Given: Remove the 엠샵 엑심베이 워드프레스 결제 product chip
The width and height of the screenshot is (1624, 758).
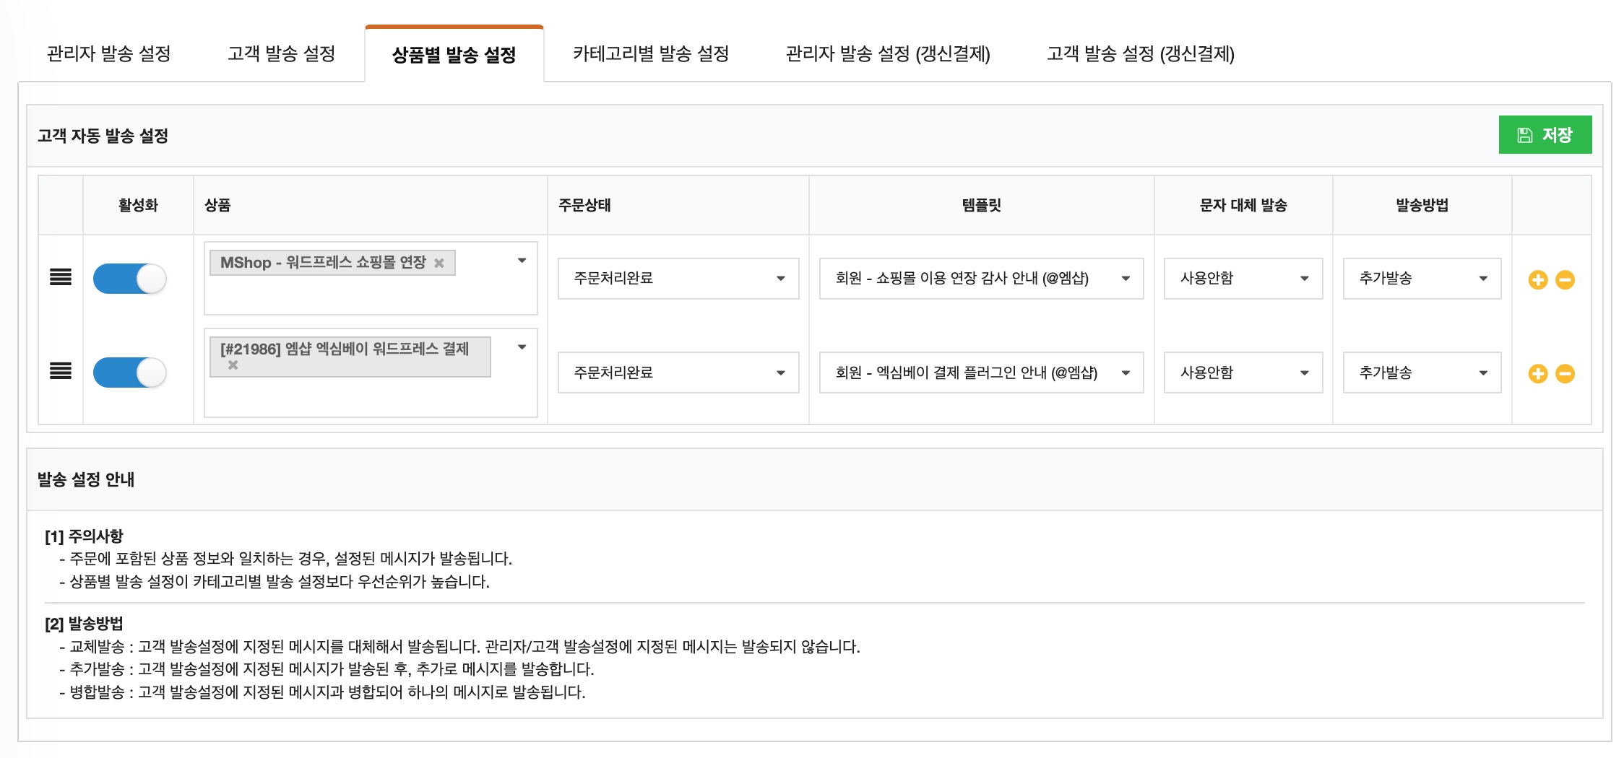Looking at the screenshot, I should pyautogui.click(x=233, y=367).
